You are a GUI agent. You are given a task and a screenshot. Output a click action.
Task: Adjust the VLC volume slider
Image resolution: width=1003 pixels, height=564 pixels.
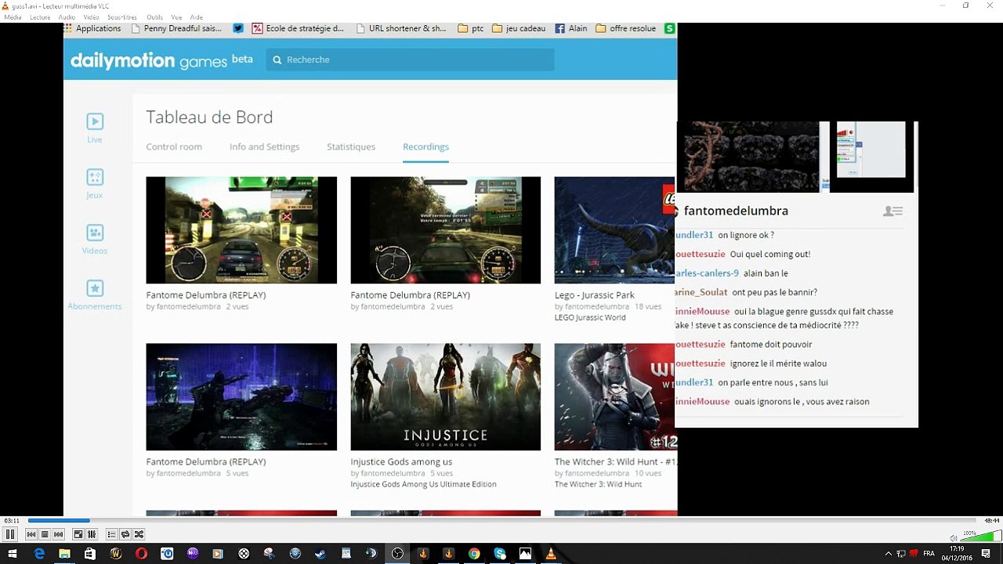[x=981, y=537]
